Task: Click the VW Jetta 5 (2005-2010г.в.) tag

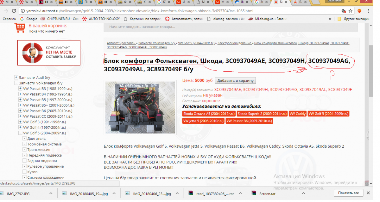Action: point(203,121)
